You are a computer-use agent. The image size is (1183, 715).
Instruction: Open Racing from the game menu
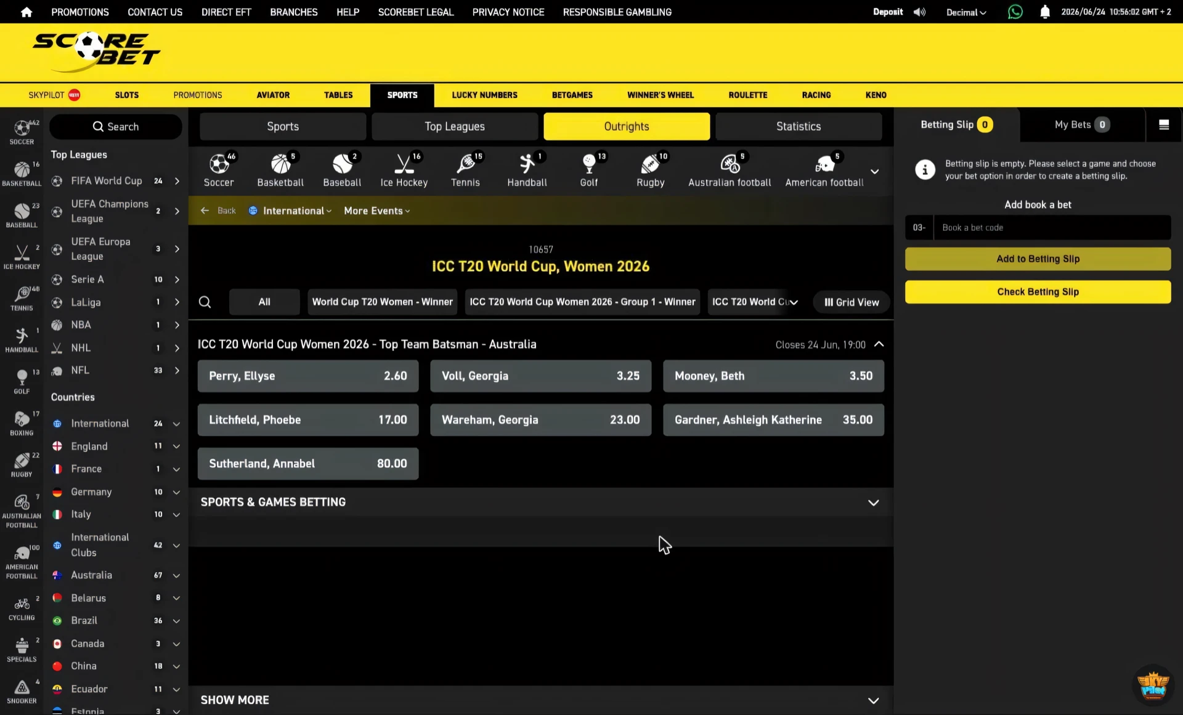pos(816,95)
